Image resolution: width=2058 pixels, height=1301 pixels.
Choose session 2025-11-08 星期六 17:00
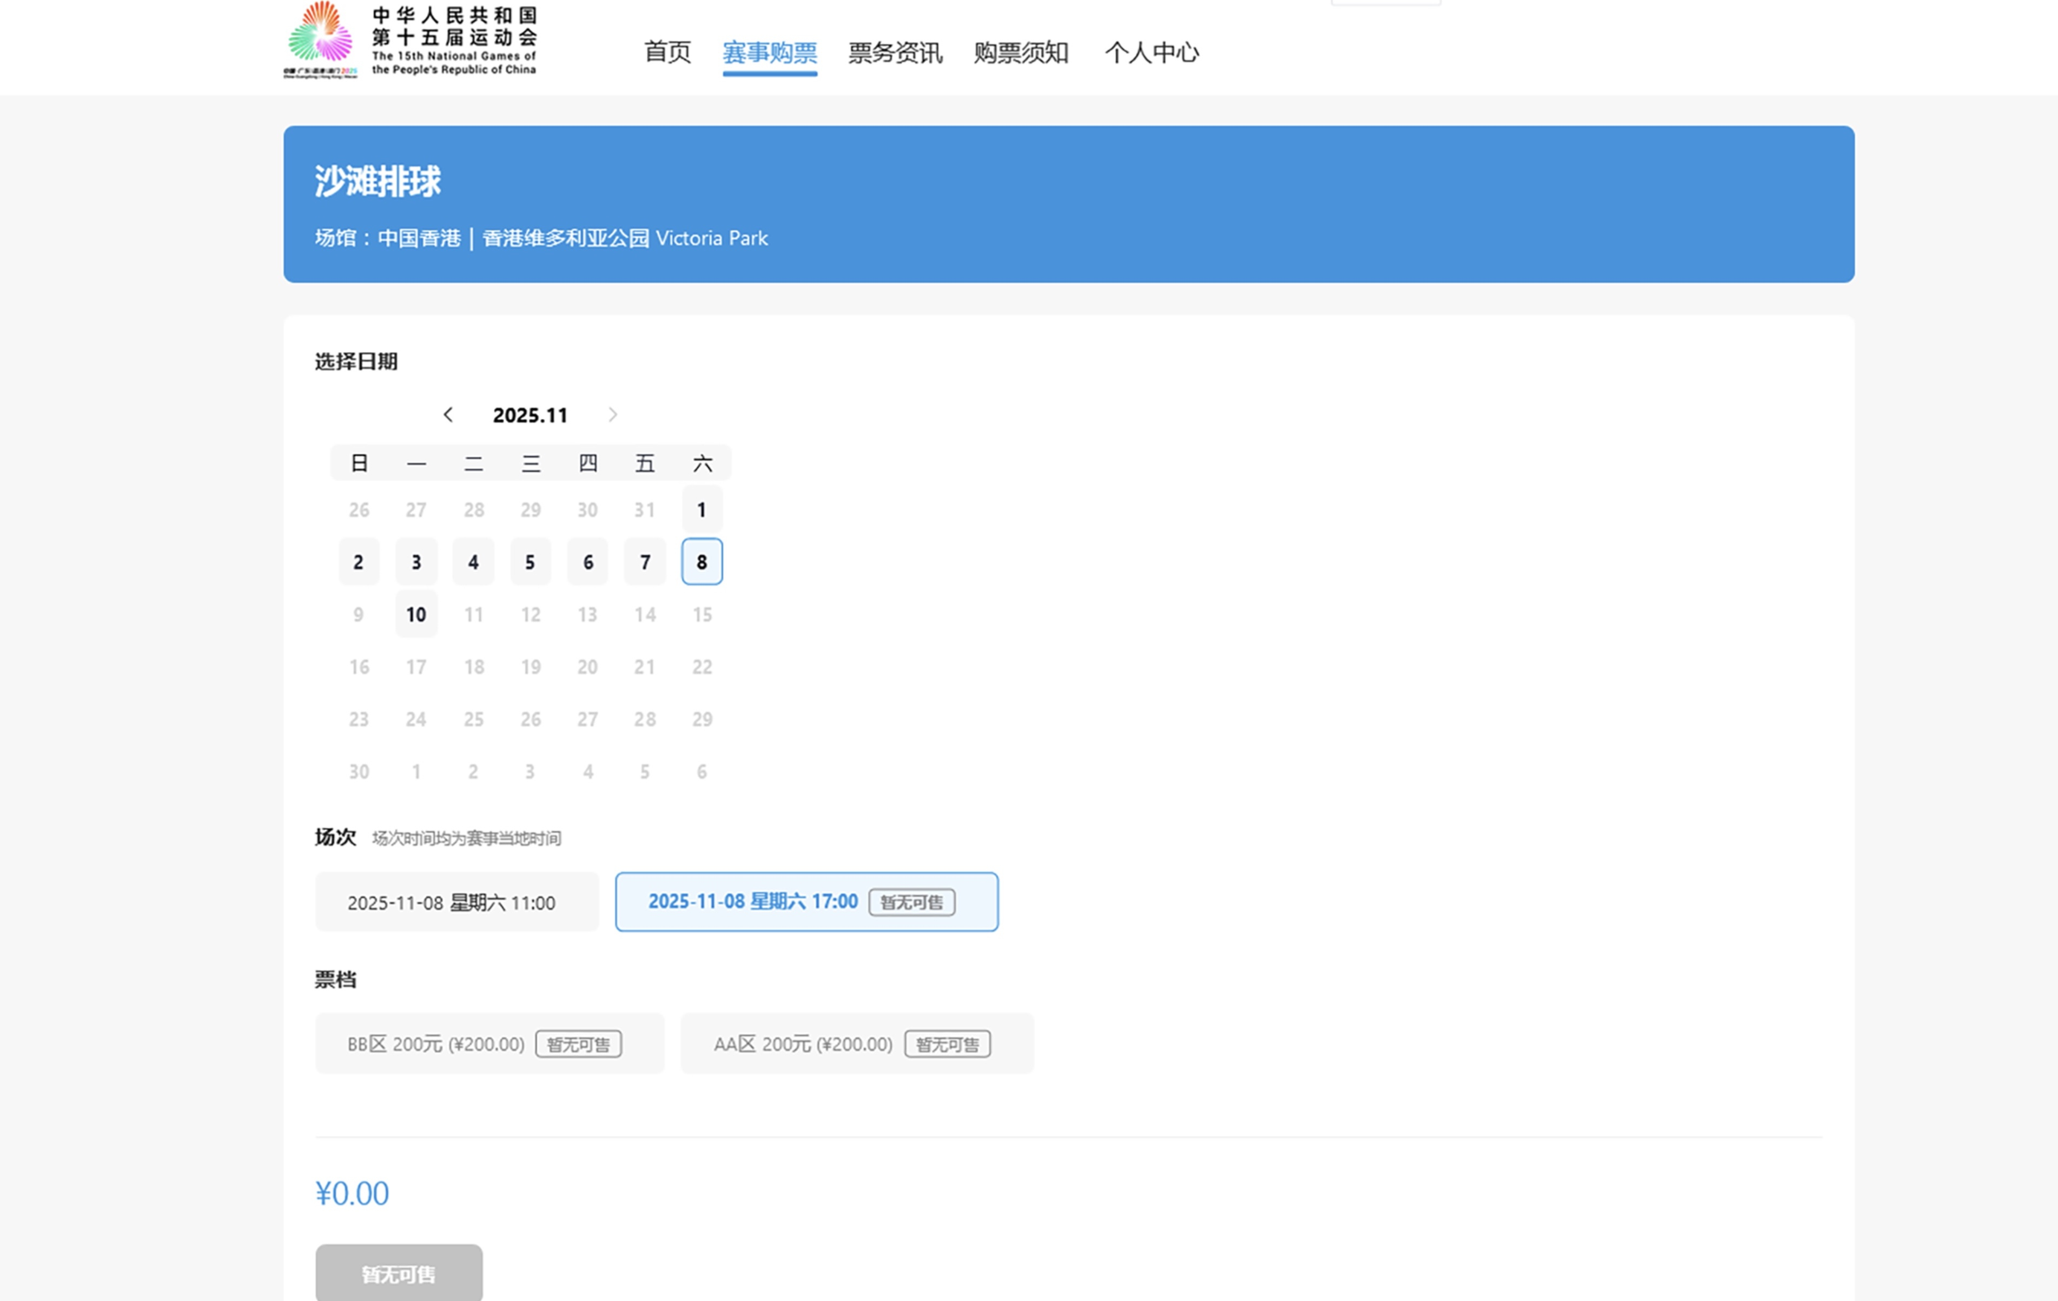click(807, 902)
